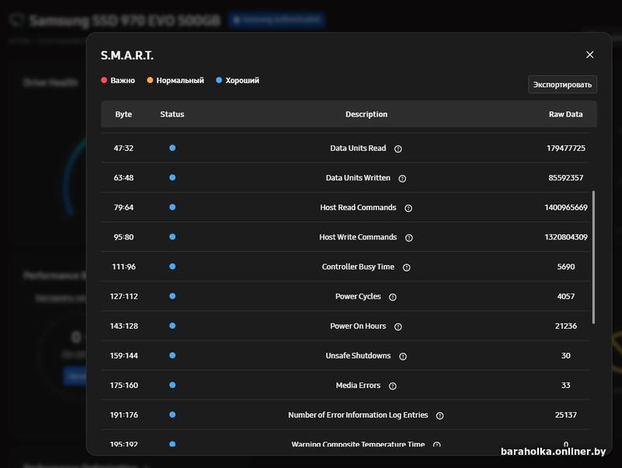
Task: Show Controller Busy Time info icon
Action: point(407,267)
